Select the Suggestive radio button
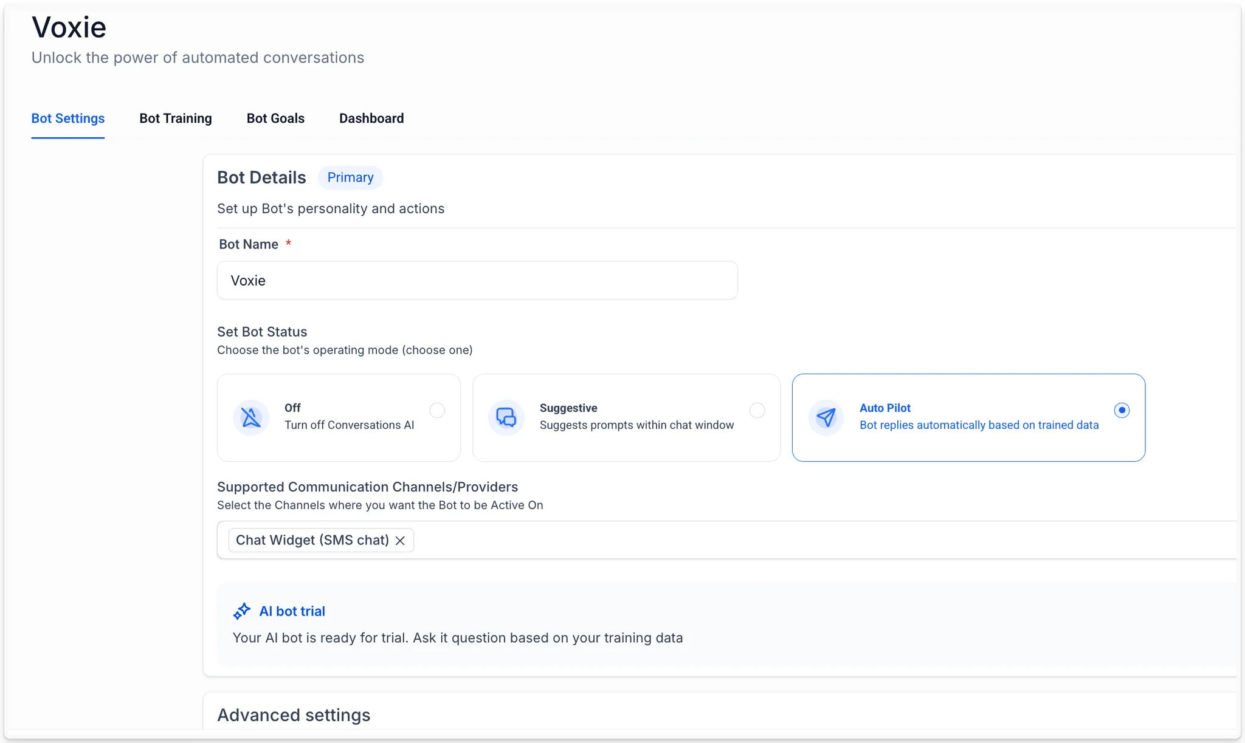This screenshot has width=1245, height=743. tap(757, 411)
